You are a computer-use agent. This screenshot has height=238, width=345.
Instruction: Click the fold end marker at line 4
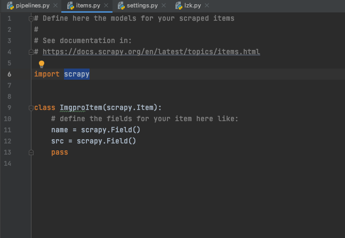(x=31, y=52)
